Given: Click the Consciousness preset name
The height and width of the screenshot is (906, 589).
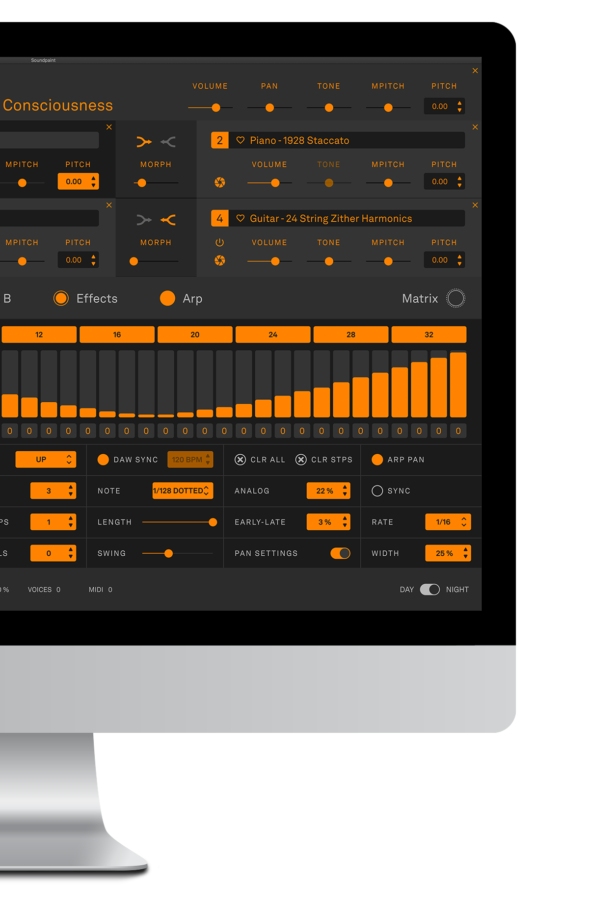Looking at the screenshot, I should 58,105.
